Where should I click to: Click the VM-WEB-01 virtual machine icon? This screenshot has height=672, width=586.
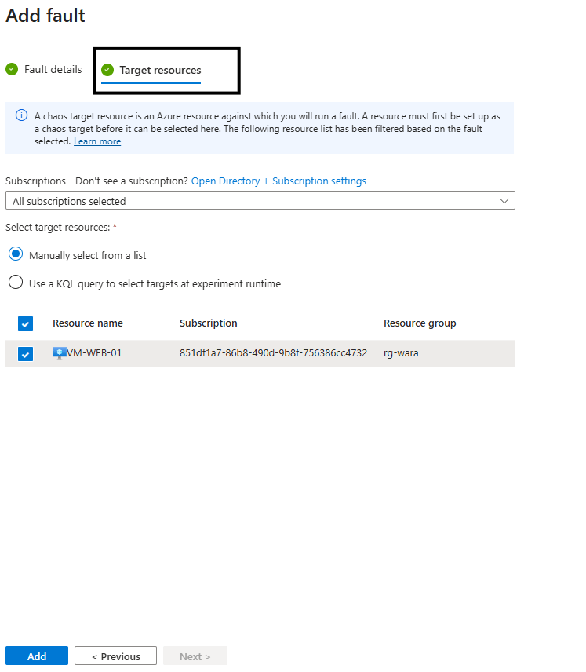click(59, 353)
